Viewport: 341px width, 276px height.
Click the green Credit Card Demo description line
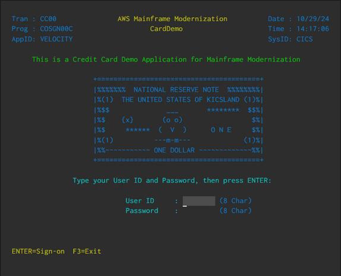pos(166,59)
